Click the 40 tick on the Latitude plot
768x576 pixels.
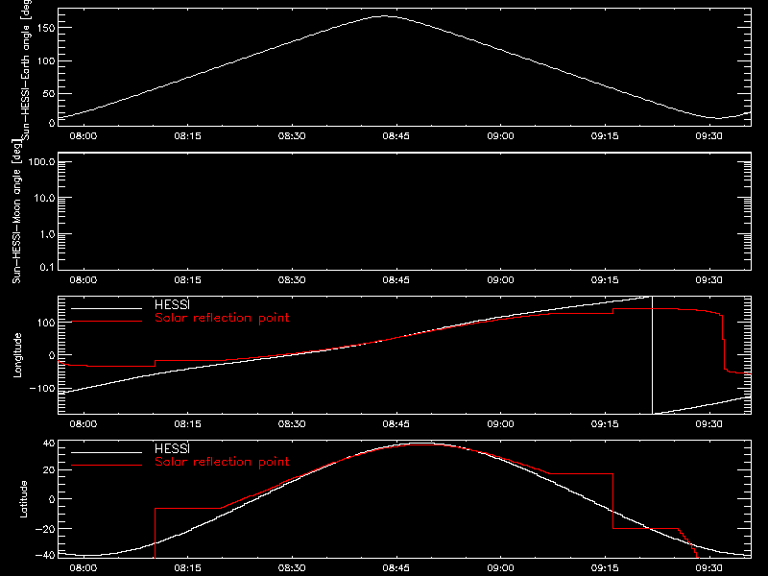click(49, 444)
